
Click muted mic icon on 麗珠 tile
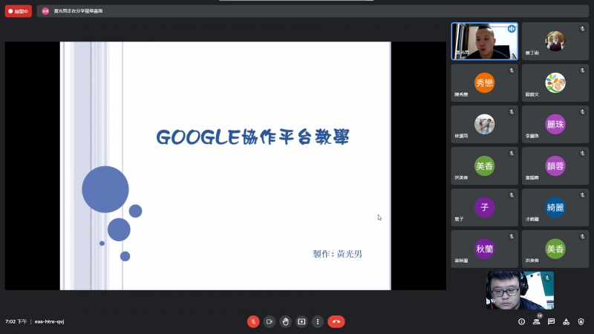click(582, 112)
